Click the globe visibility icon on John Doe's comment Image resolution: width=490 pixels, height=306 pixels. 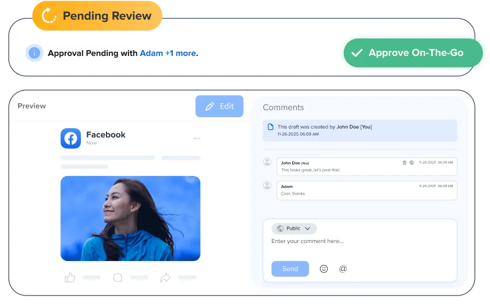[x=411, y=163]
